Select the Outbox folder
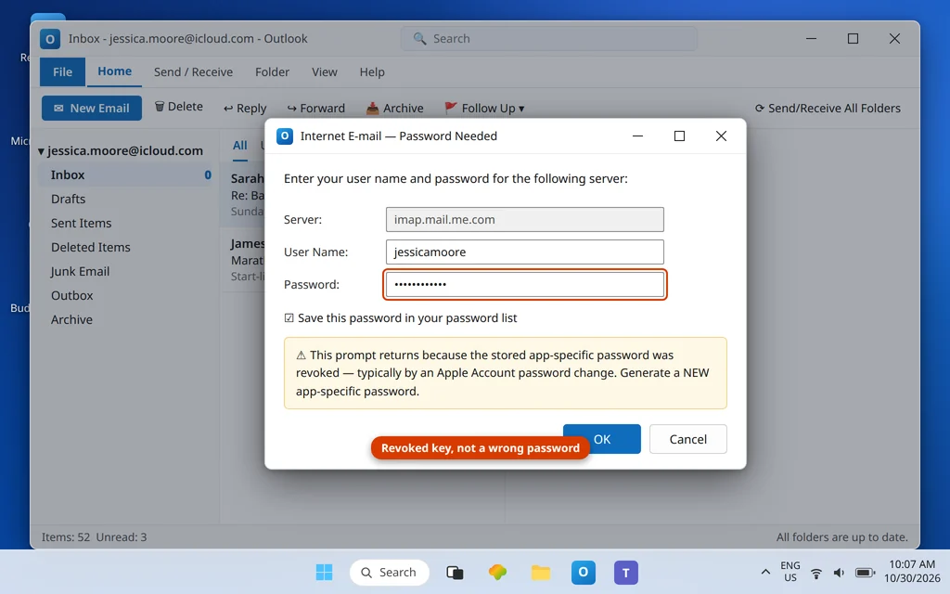 coord(128,296)
